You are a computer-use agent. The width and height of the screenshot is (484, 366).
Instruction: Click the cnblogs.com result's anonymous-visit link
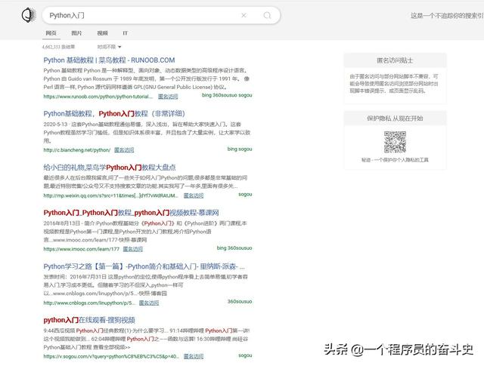pyautogui.click(x=149, y=303)
